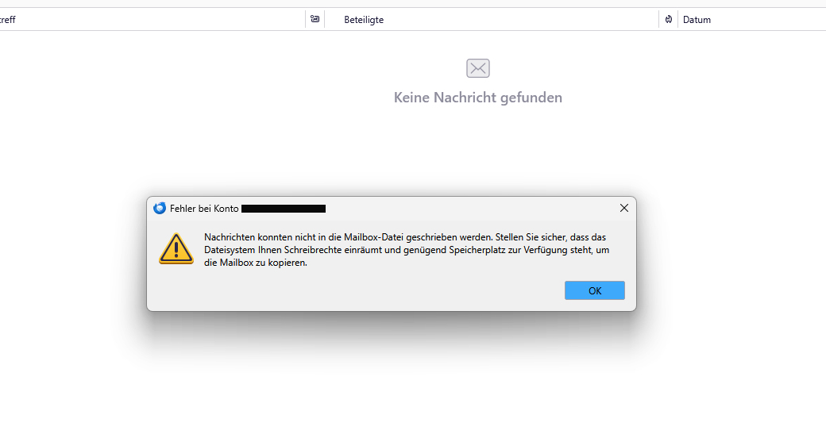Click the column icon left of Beteiligte
This screenshot has width=826, height=434.
(315, 20)
